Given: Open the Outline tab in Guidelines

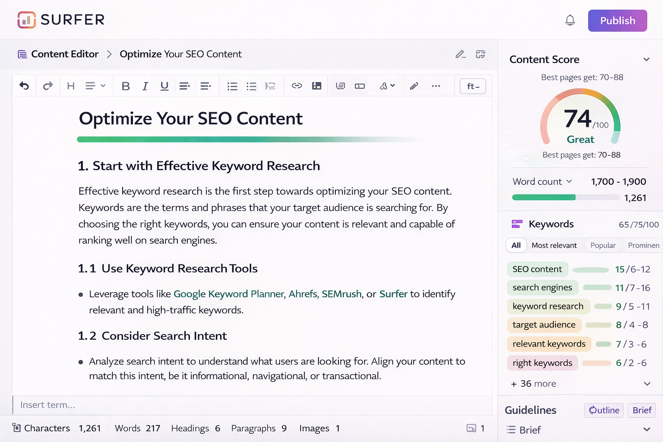Looking at the screenshot, I should [603, 410].
